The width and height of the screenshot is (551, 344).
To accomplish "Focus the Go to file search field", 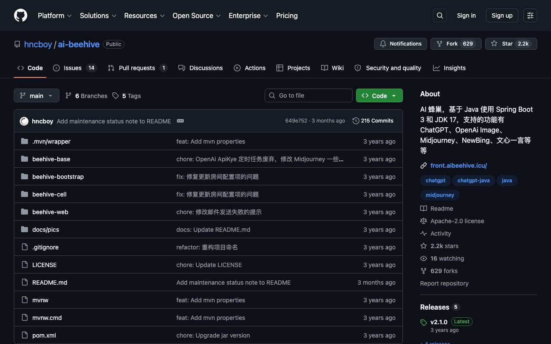I will [x=309, y=95].
